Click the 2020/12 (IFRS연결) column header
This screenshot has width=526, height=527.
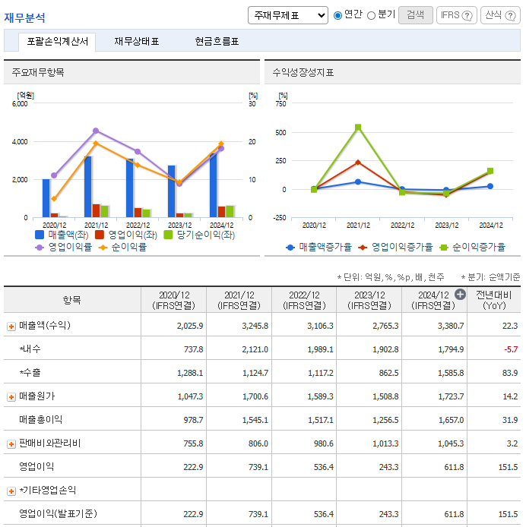pyautogui.click(x=173, y=300)
